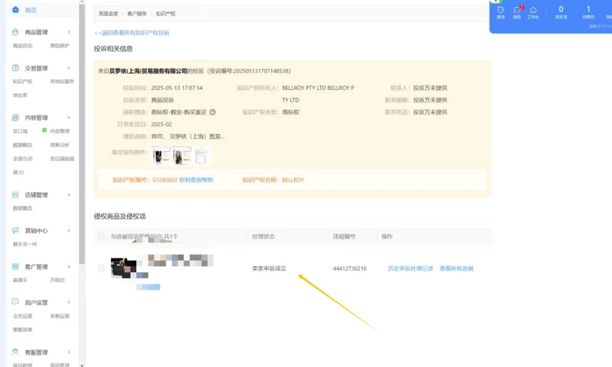Open 历史申诉处理记录 link
This screenshot has height=367, width=612.
coord(410,268)
